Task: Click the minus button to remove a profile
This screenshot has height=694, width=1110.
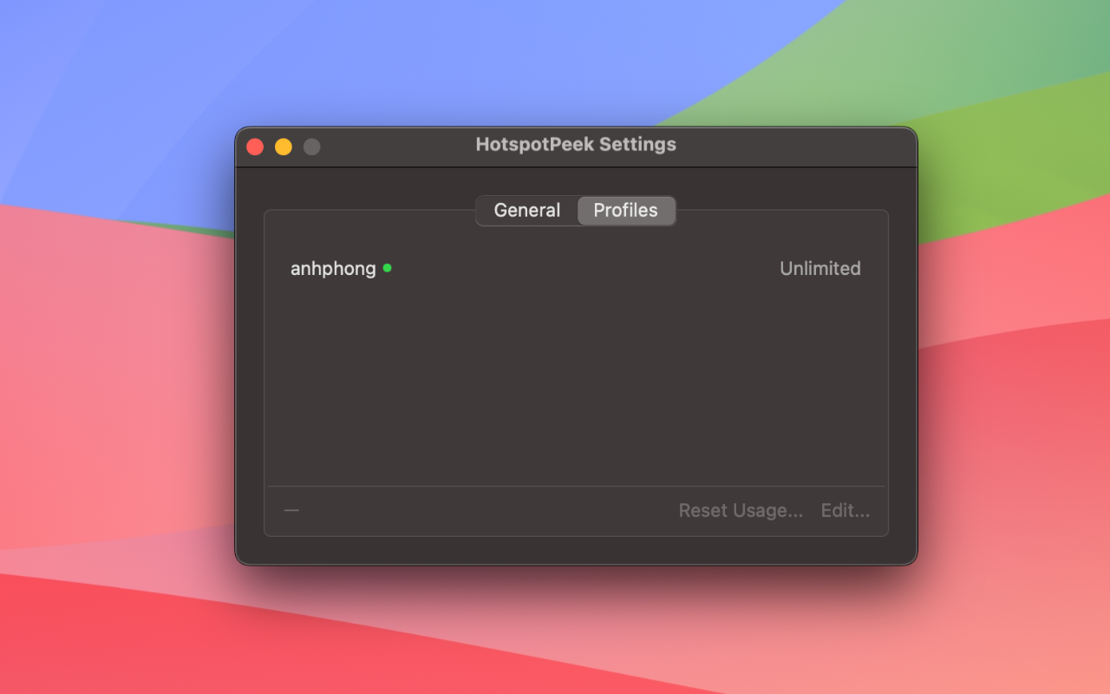Action: point(291,510)
